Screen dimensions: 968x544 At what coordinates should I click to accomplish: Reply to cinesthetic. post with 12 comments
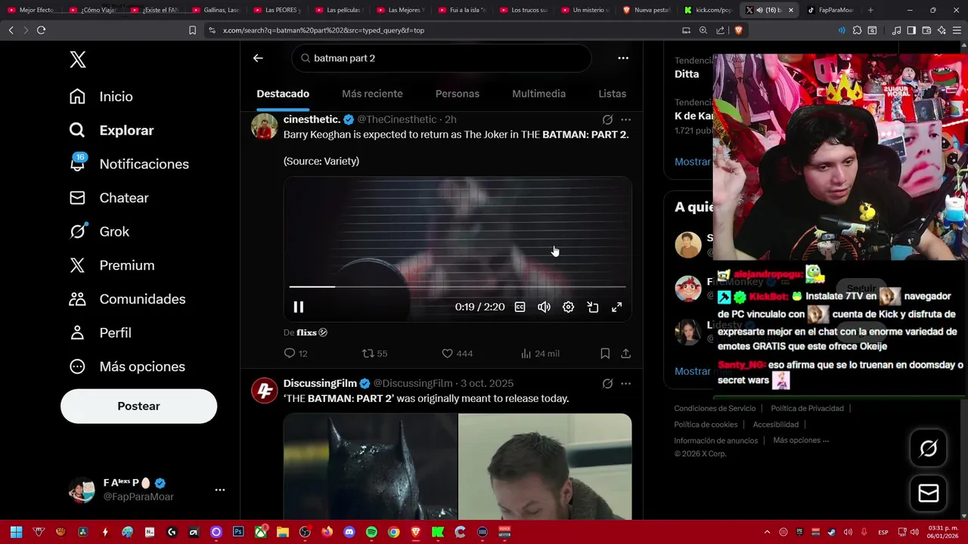[295, 354]
